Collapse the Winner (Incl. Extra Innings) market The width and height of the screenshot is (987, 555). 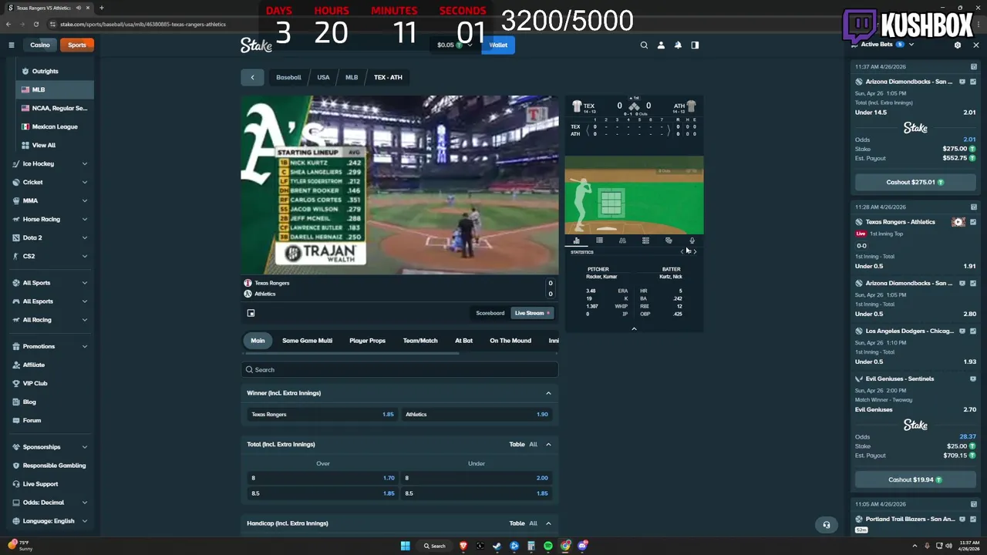[548, 393]
